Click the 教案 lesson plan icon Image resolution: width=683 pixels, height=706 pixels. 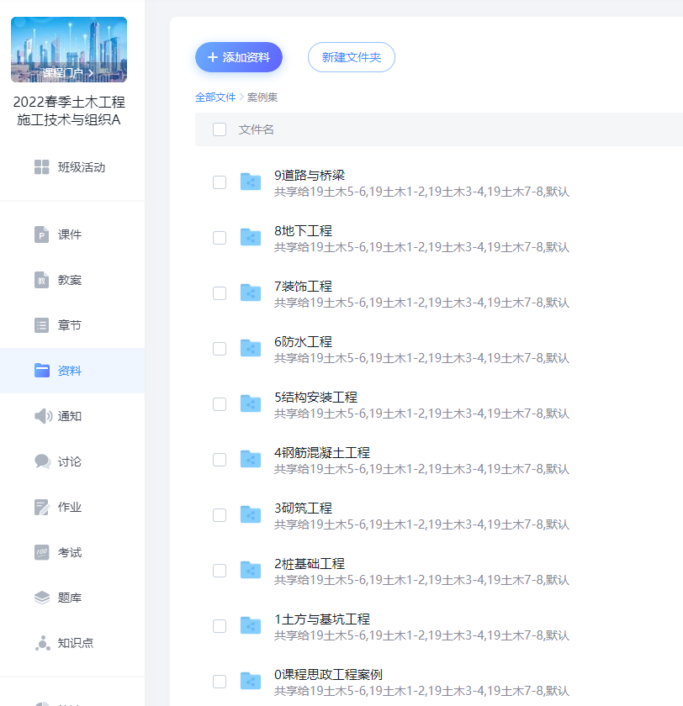click(42, 280)
